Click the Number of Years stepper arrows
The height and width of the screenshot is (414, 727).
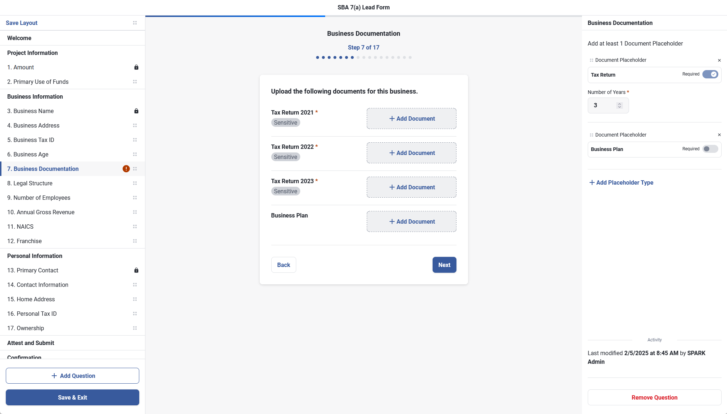pyautogui.click(x=619, y=105)
